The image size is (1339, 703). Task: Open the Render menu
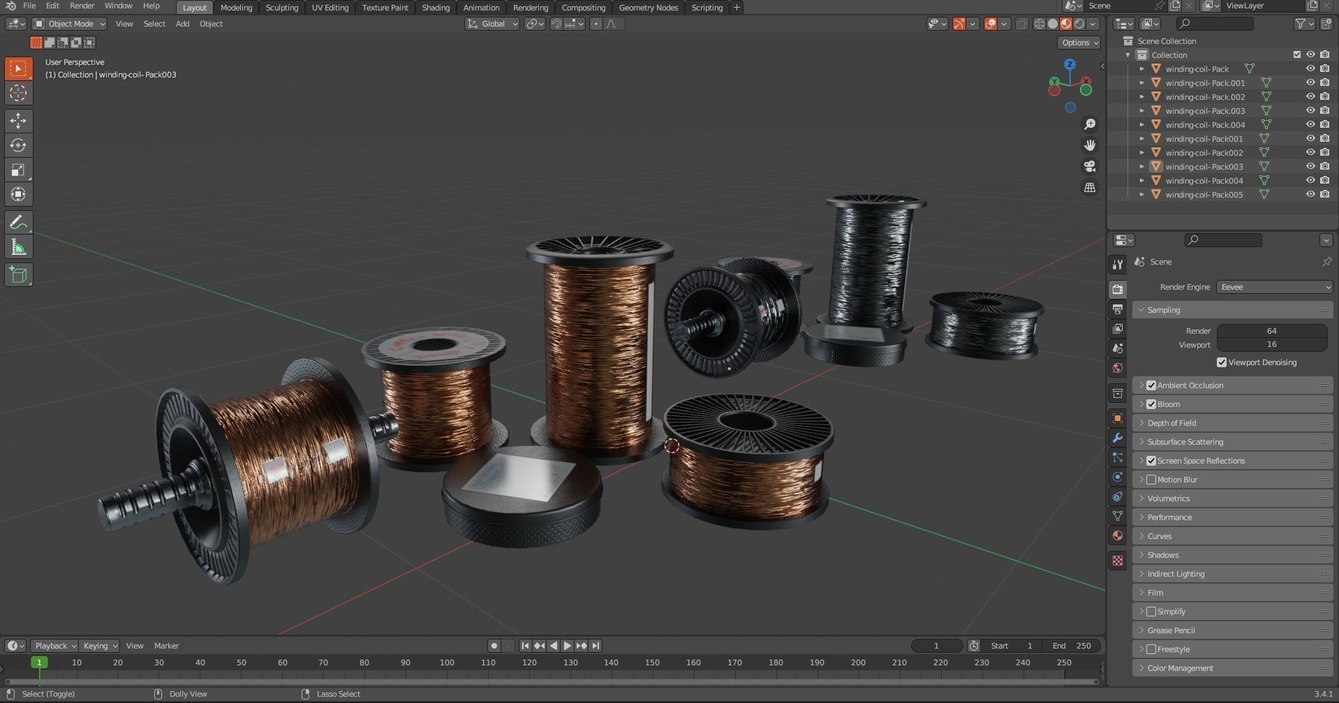[82, 6]
